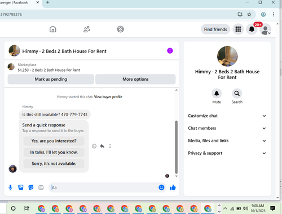This screenshot has height=214, width=282.
Task: Open account profile avatar menu
Action: (265, 29)
